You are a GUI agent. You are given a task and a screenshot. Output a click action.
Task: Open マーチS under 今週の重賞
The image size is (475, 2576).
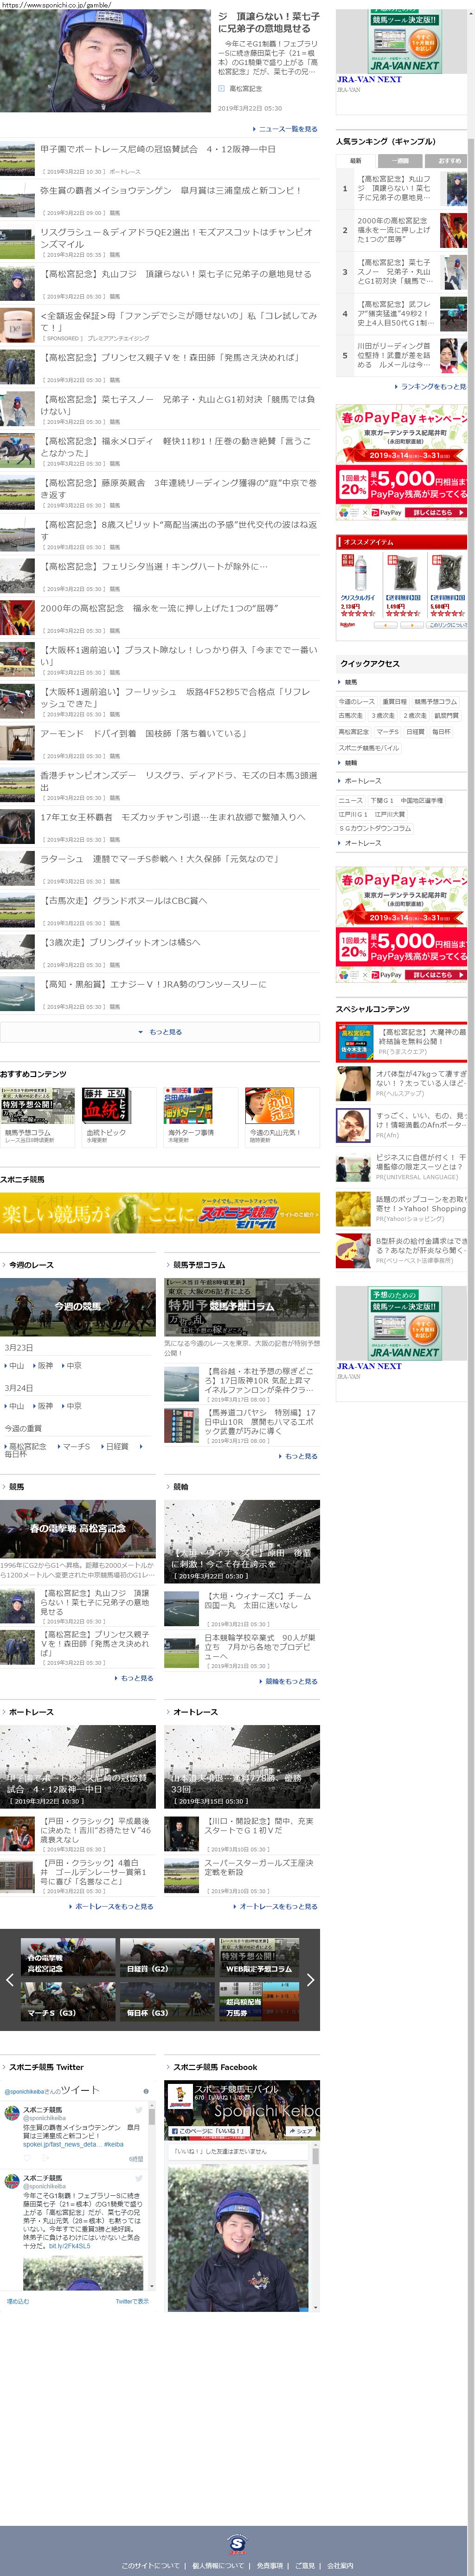tap(75, 1447)
